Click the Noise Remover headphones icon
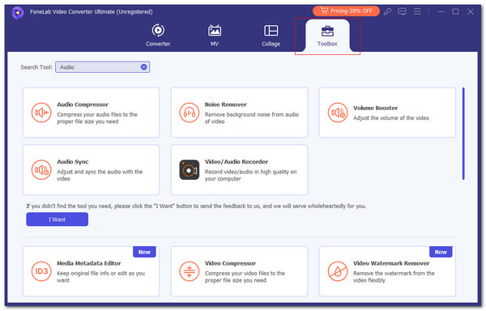The height and width of the screenshot is (311, 486). tap(189, 113)
